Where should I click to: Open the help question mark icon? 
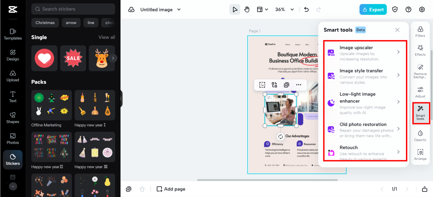coord(408,9)
